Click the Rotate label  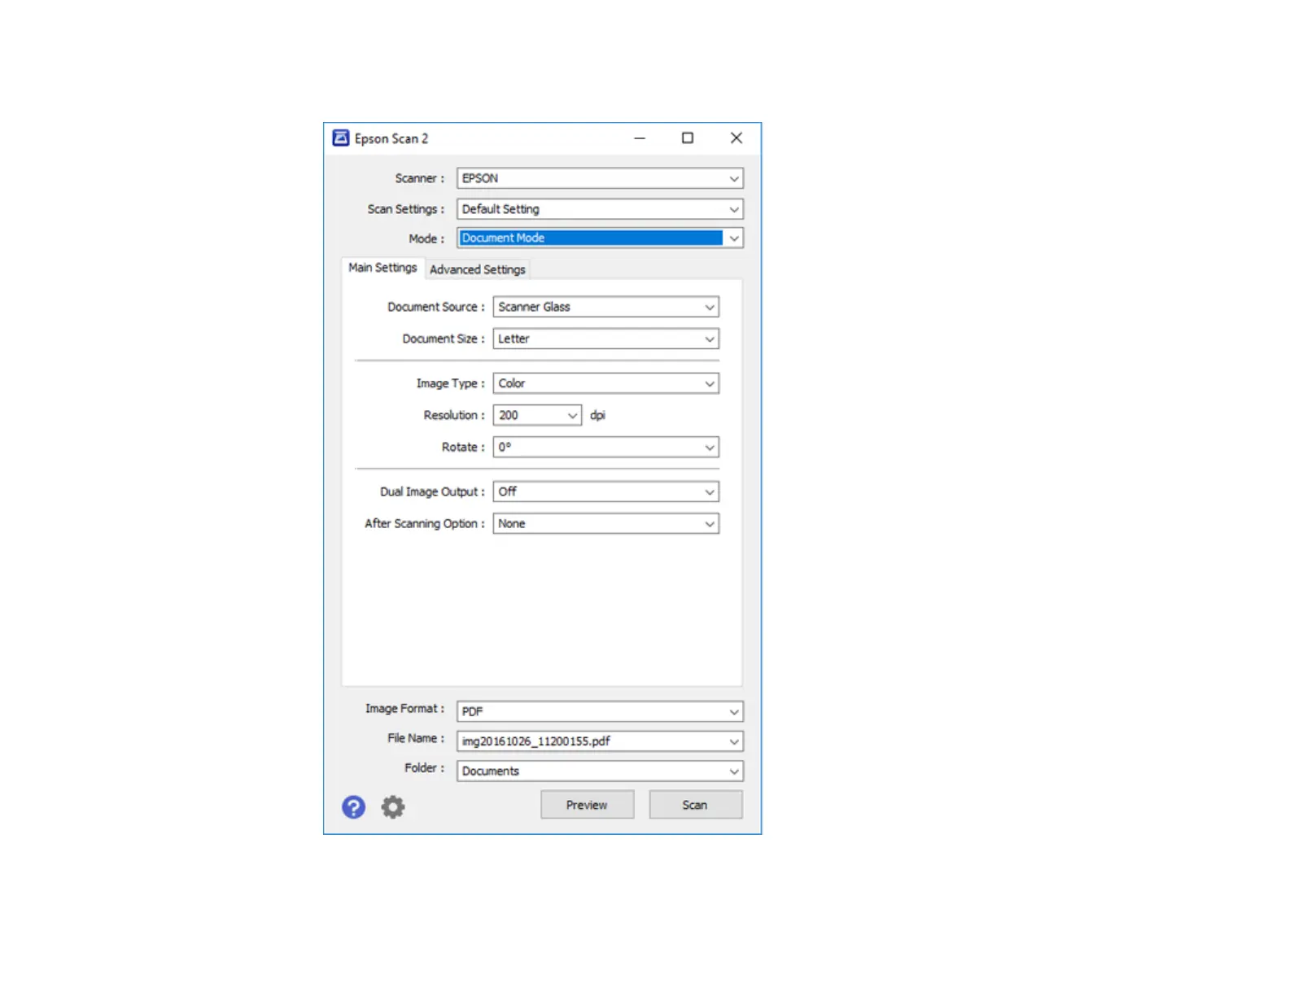(x=463, y=447)
